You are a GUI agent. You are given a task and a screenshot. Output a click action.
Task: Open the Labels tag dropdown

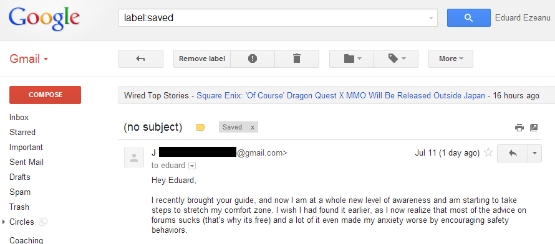click(x=396, y=59)
